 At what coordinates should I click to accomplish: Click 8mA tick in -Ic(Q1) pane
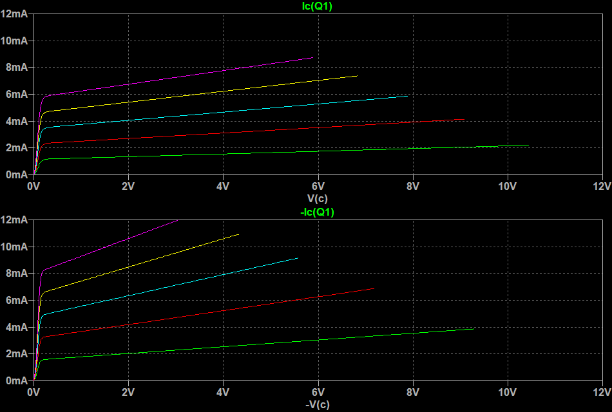[17, 274]
